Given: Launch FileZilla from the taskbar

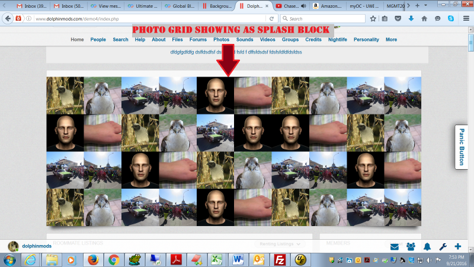Looking at the screenshot, I should (x=280, y=260).
